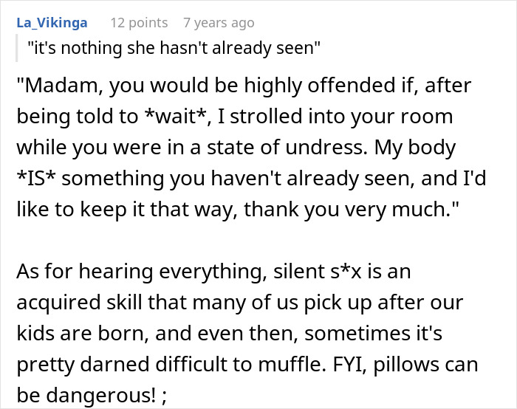Click the text "be dangerous! ;"
The height and width of the screenshot is (409, 517).
tap(92, 396)
